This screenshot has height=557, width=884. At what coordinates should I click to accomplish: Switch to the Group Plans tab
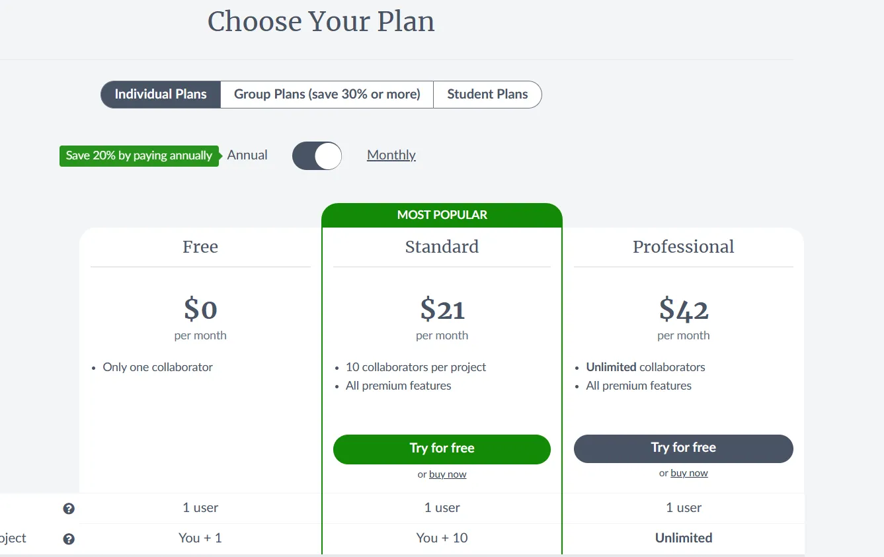click(327, 95)
